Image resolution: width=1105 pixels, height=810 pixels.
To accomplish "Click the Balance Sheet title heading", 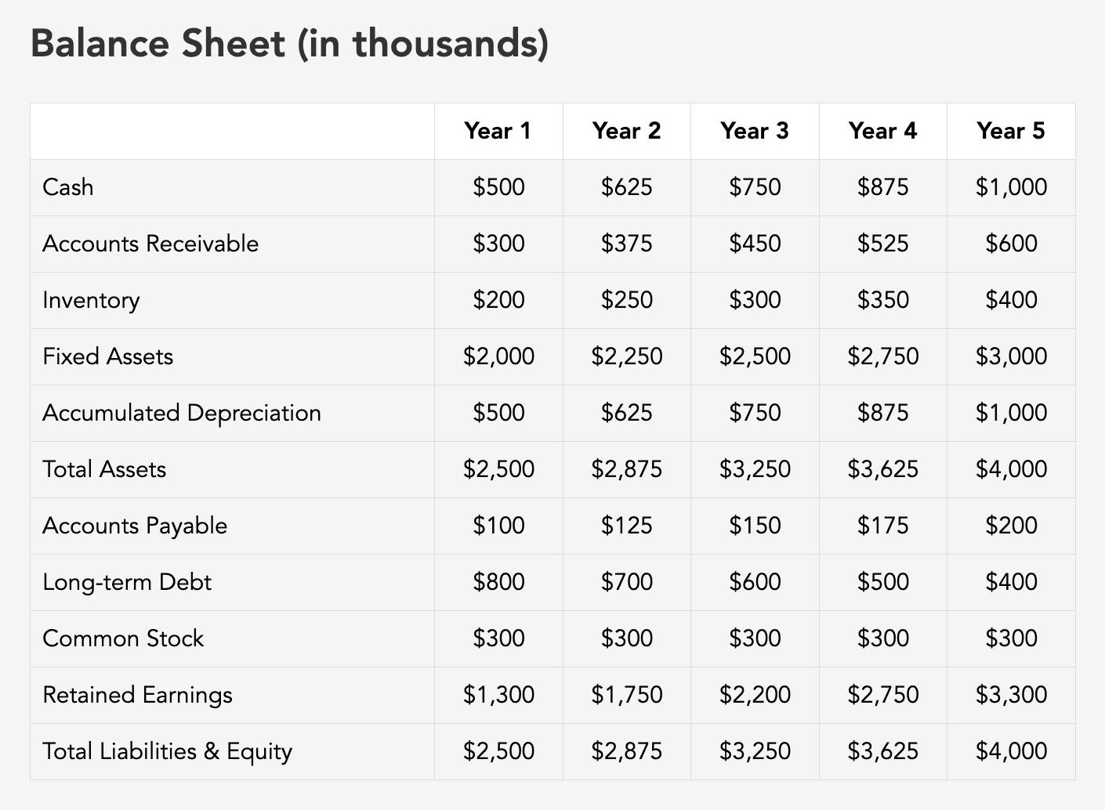I will click(289, 44).
